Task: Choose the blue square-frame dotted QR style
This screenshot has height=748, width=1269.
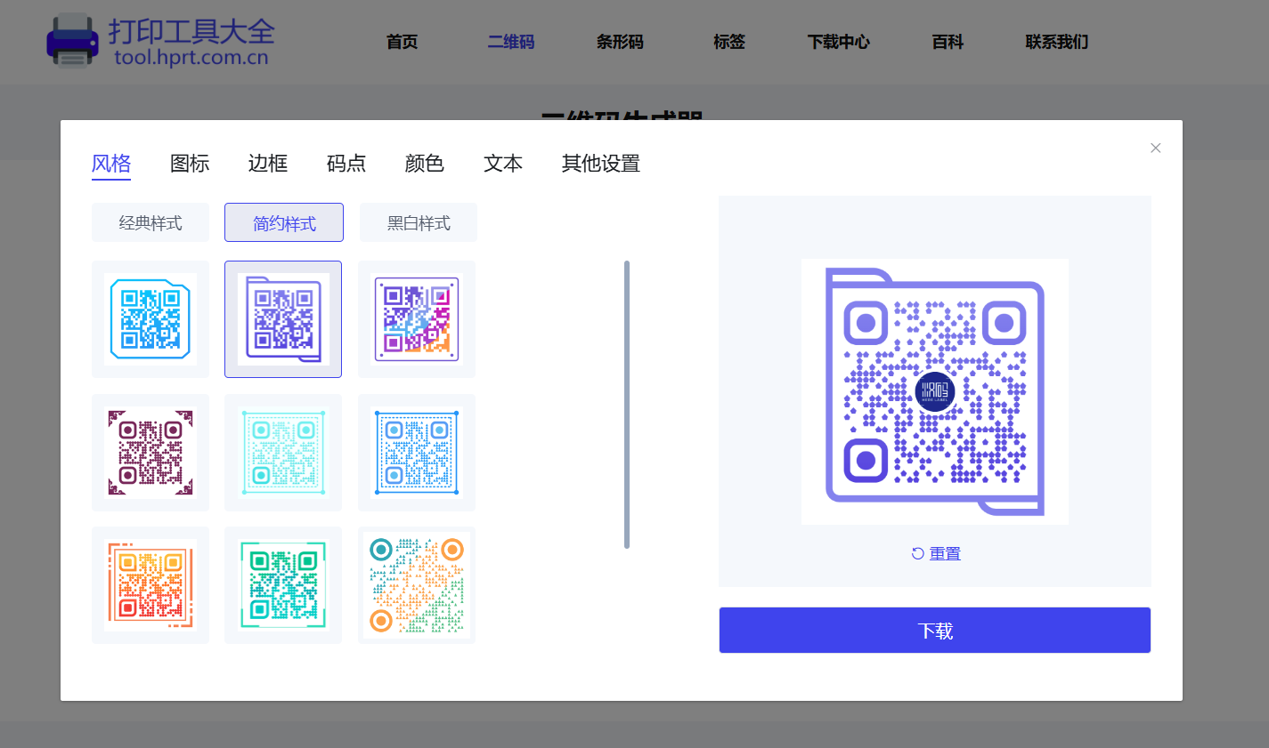Action: pos(417,453)
